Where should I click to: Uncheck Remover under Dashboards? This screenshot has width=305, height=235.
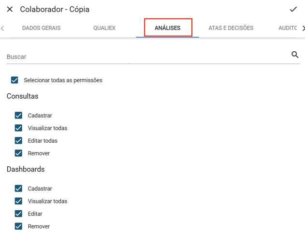pos(18,226)
